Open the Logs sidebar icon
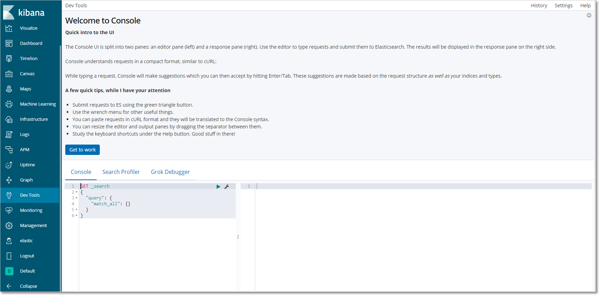 (x=9, y=135)
